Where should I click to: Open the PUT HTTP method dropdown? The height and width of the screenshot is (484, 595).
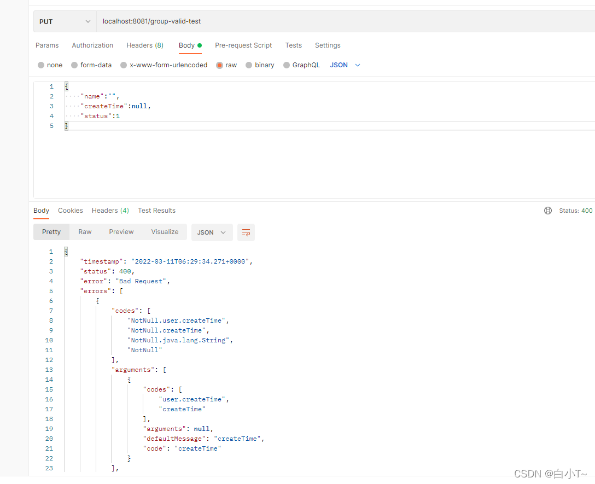65,22
